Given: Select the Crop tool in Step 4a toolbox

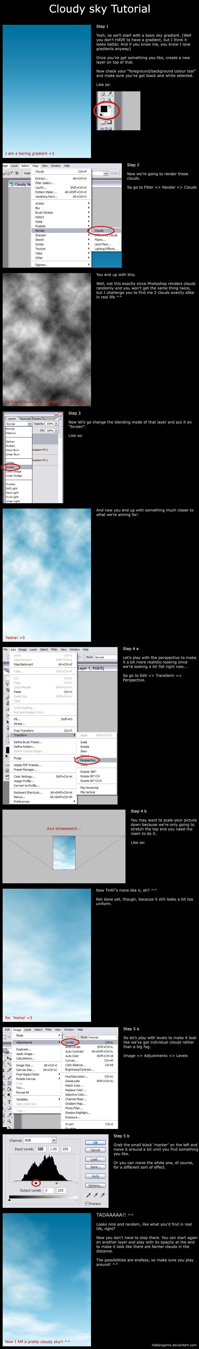Looking at the screenshot, I should (x=7, y=690).
